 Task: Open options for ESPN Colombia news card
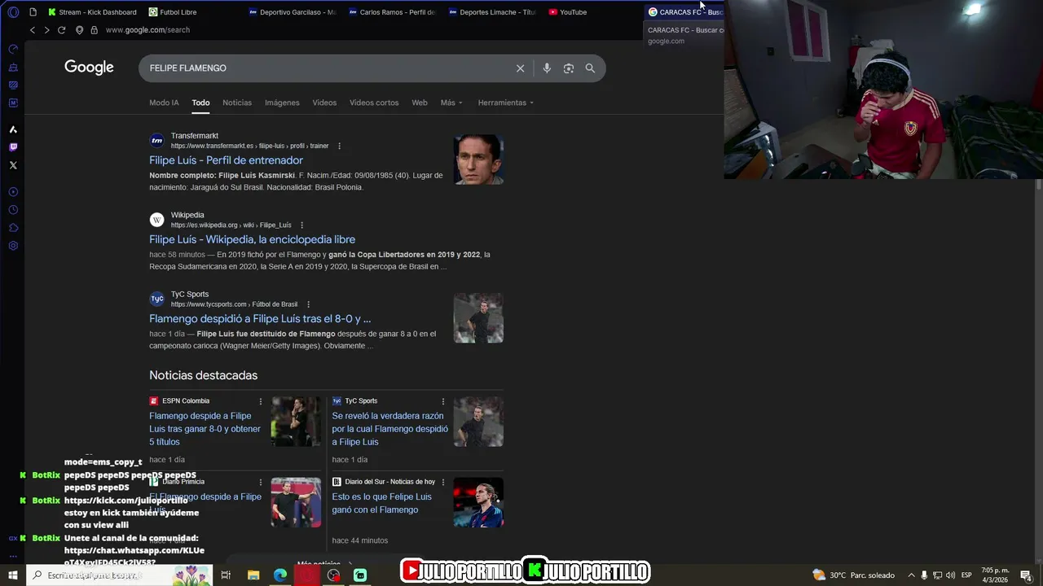(x=261, y=401)
